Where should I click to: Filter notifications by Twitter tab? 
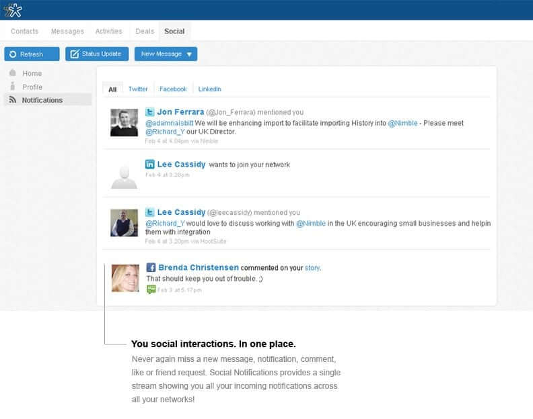pyautogui.click(x=138, y=89)
